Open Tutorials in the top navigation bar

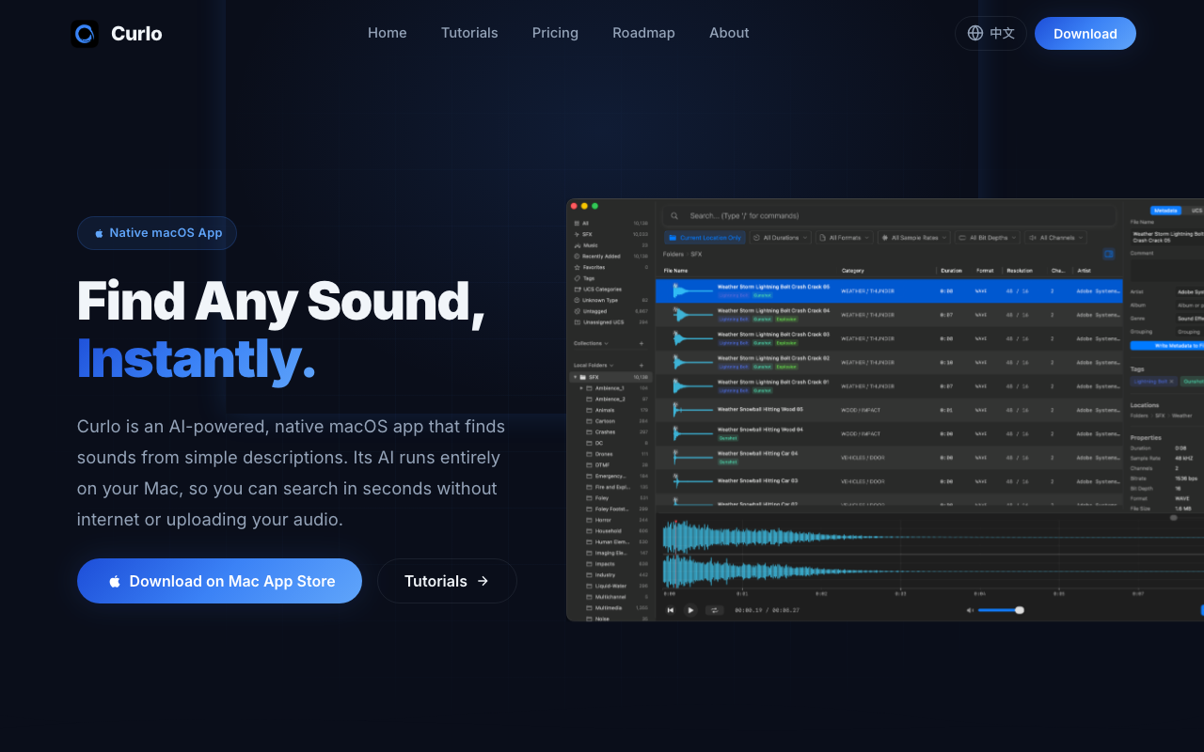pos(469,33)
